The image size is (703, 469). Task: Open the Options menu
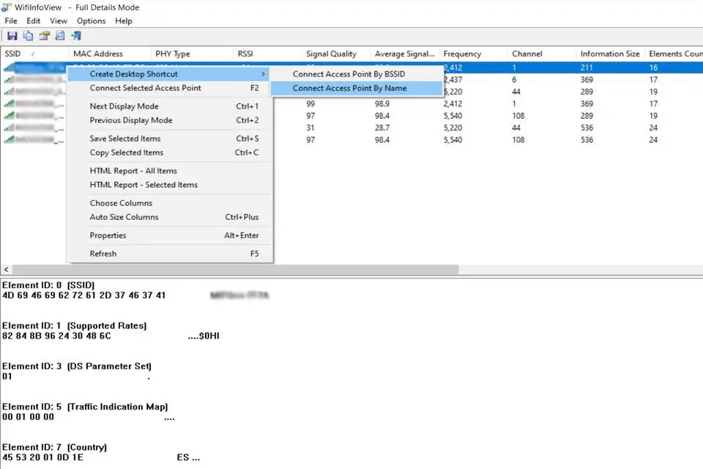[91, 21]
